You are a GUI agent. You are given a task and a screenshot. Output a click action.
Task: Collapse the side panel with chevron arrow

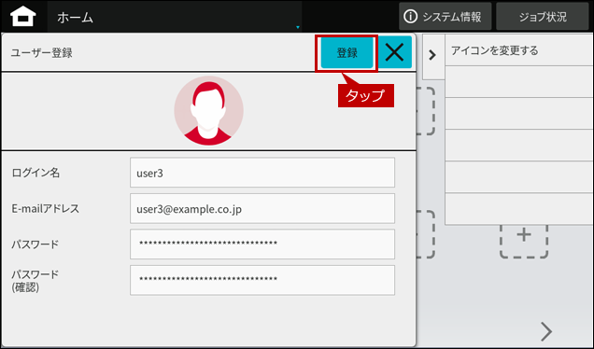[432, 56]
